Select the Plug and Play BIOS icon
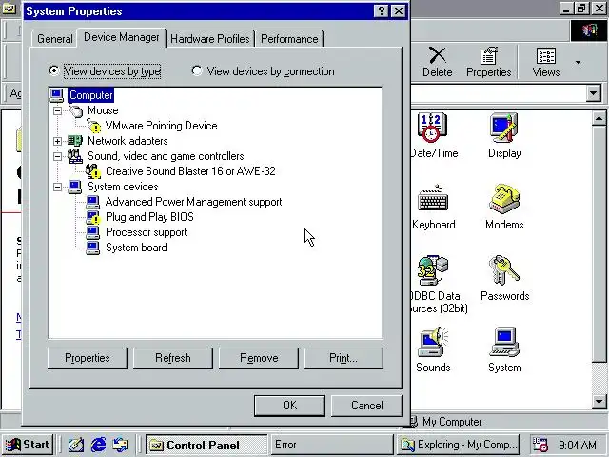Viewport: 609px width, 457px height. tap(93, 217)
